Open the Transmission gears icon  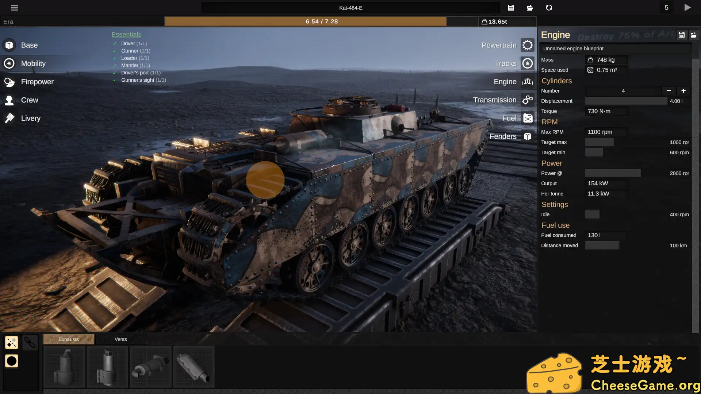[x=527, y=100]
